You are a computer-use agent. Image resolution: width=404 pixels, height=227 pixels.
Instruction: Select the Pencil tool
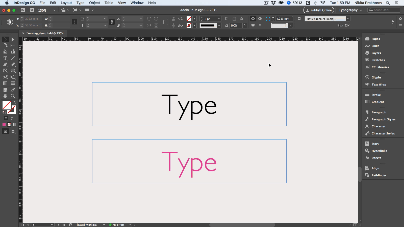[x=13, y=64]
